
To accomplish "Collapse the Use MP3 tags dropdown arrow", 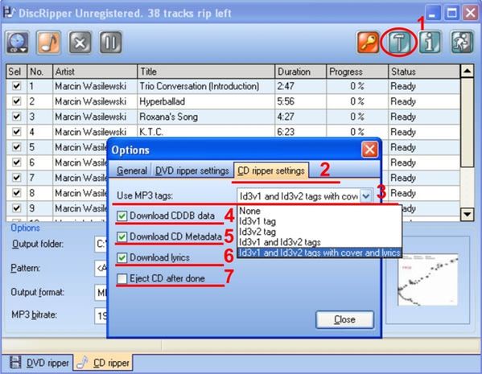I will click(x=366, y=196).
